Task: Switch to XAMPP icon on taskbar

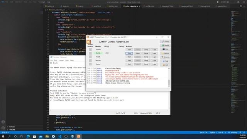Action: 79,136
